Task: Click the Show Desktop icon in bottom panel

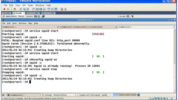Action: [x=3, y=95]
